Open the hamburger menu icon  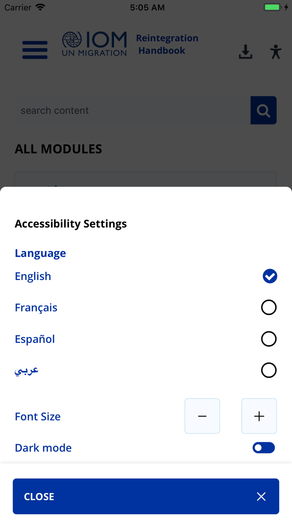tap(35, 50)
